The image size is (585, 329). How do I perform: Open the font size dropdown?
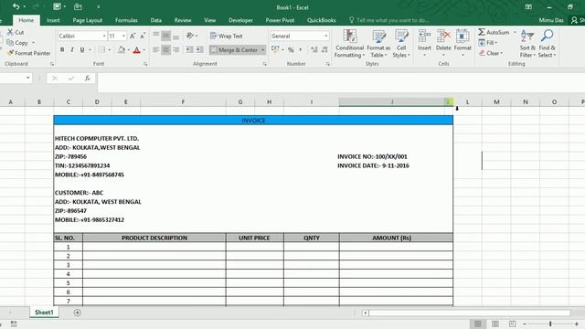[123, 37]
